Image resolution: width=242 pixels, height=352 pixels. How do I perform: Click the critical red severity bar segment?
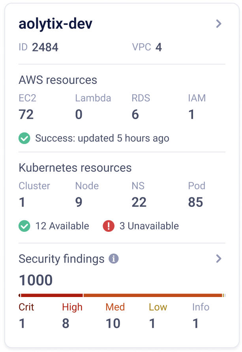tap(51, 295)
